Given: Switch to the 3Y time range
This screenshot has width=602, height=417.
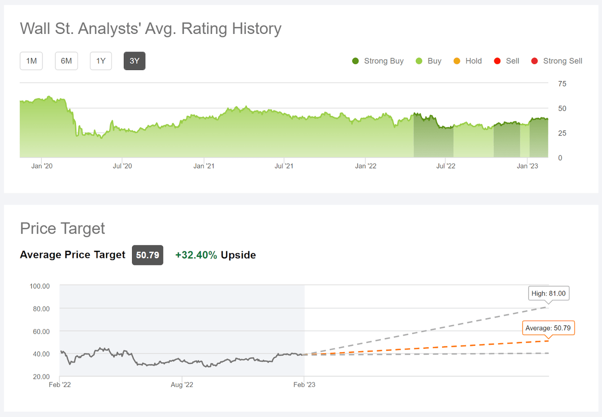Looking at the screenshot, I should pyautogui.click(x=135, y=61).
